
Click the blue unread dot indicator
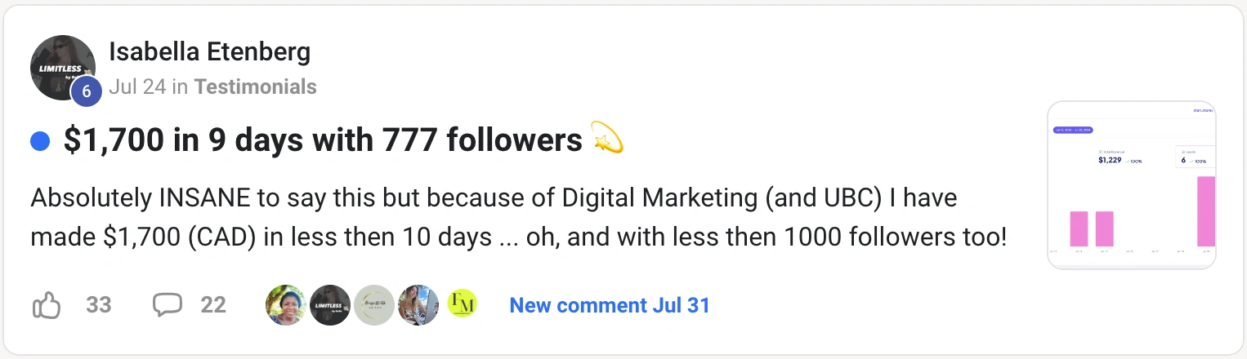(40, 141)
